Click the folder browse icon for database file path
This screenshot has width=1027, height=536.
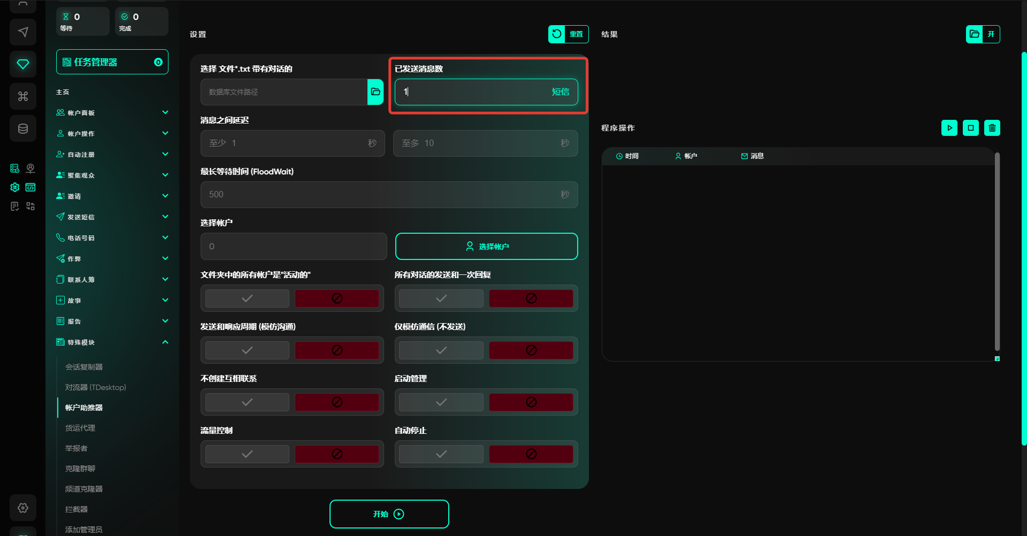coord(375,92)
